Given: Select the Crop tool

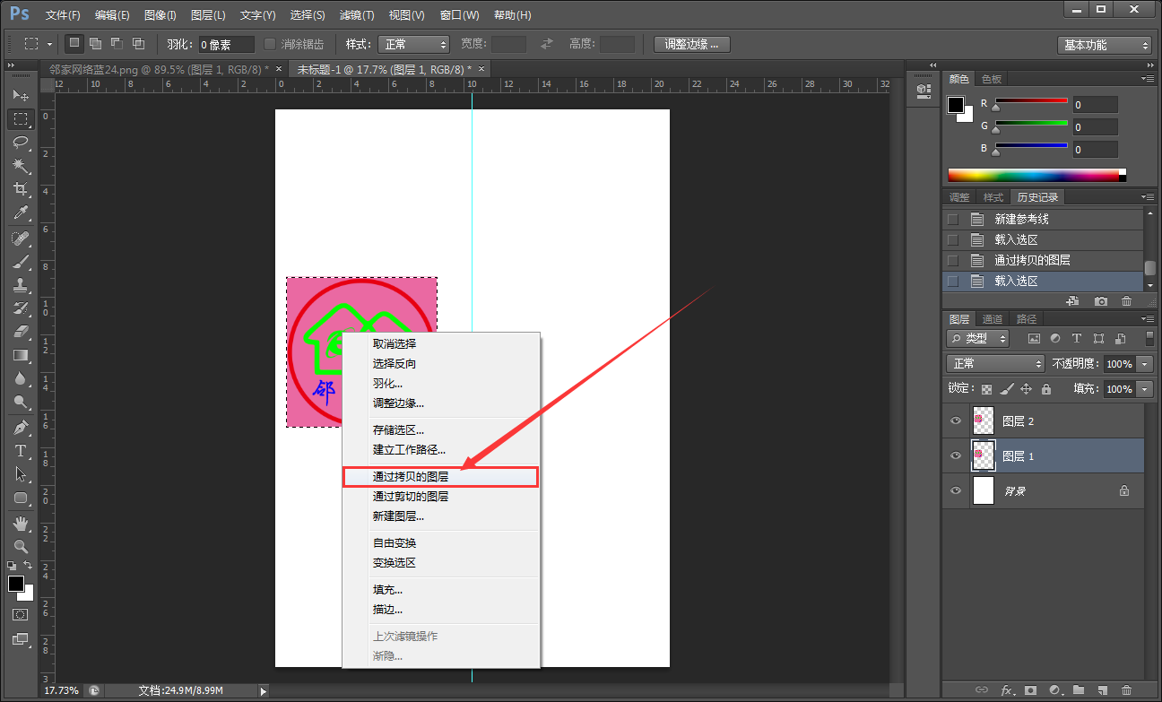Looking at the screenshot, I should pos(21,189).
